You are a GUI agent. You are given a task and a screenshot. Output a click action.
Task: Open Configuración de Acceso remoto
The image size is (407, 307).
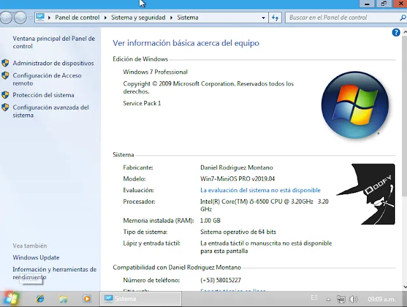coord(47,79)
